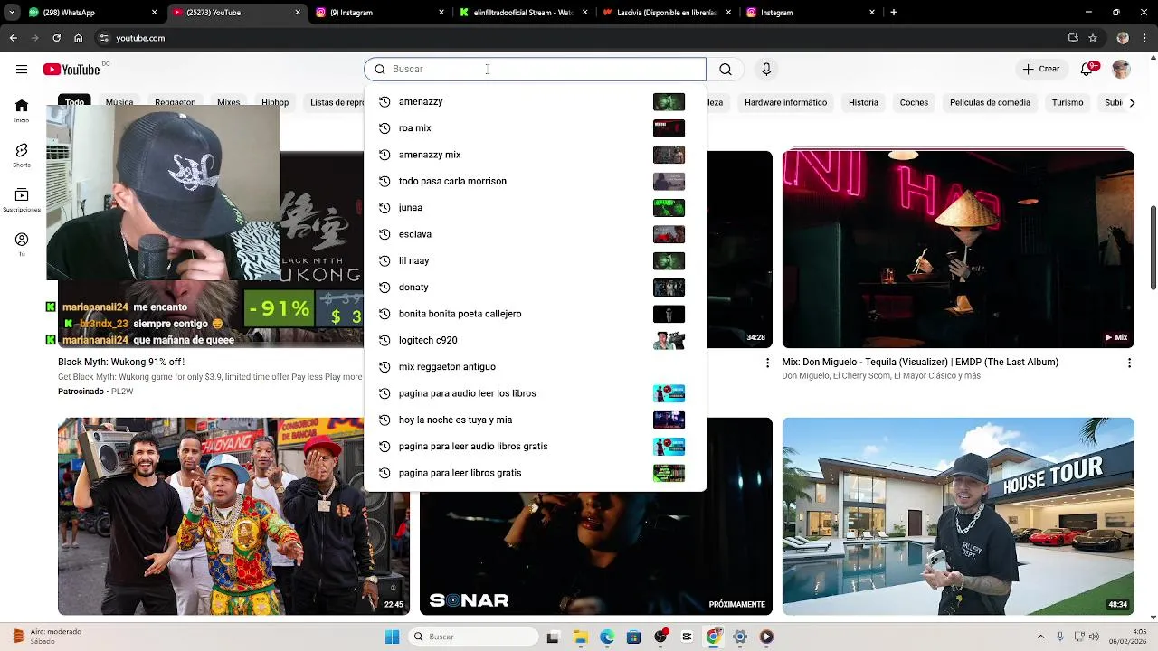Choose suggestion 'todo pasa carla morrison'
Image resolution: width=1158 pixels, height=651 pixels.
(x=535, y=181)
